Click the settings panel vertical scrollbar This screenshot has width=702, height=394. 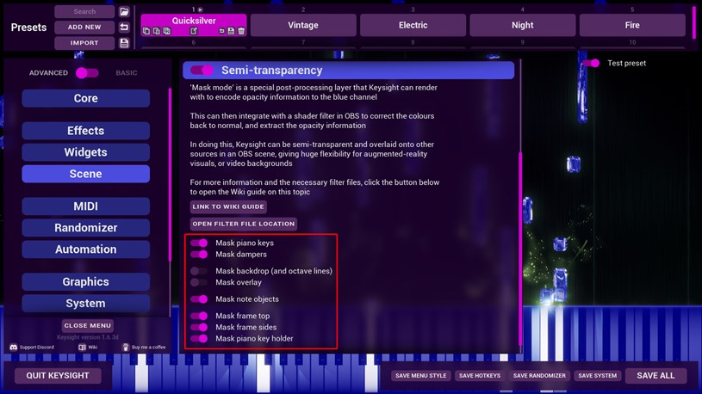[x=520, y=249]
